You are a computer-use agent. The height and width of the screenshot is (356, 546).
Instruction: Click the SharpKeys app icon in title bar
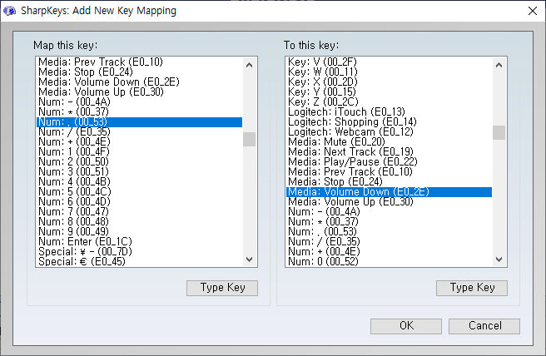point(9,11)
